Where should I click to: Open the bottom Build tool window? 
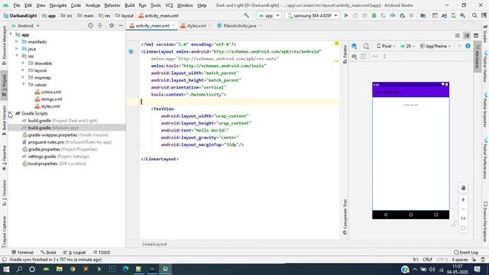pos(48,252)
